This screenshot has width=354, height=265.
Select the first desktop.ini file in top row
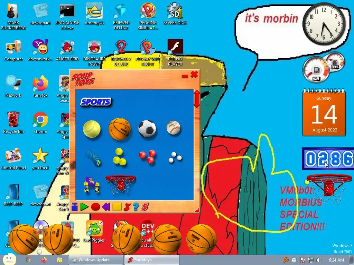pyautogui.click(x=40, y=14)
